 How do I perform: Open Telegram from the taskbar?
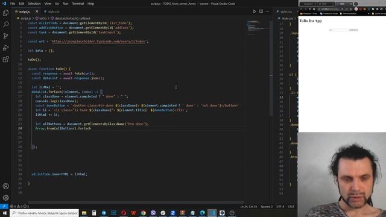click(104, 213)
